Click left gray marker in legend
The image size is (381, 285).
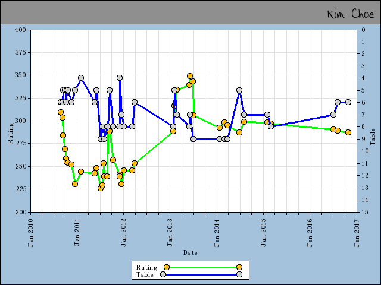click(163, 274)
